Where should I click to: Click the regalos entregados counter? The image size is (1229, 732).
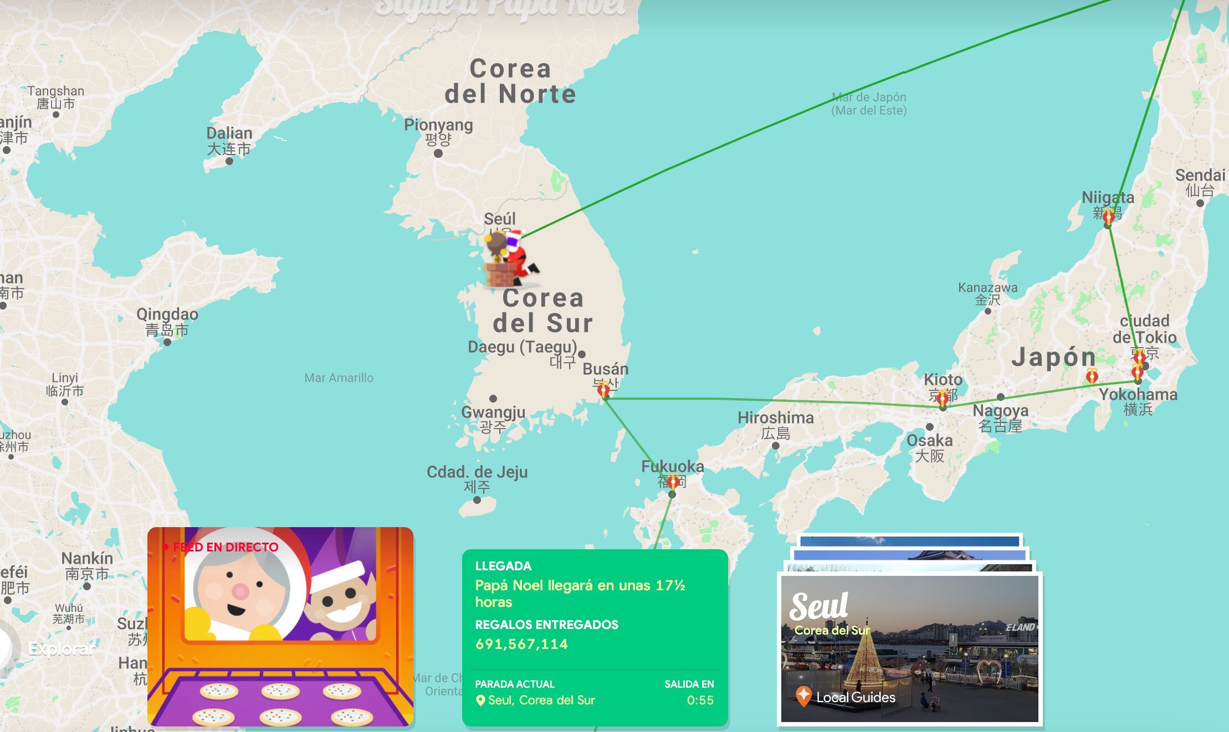click(521, 644)
